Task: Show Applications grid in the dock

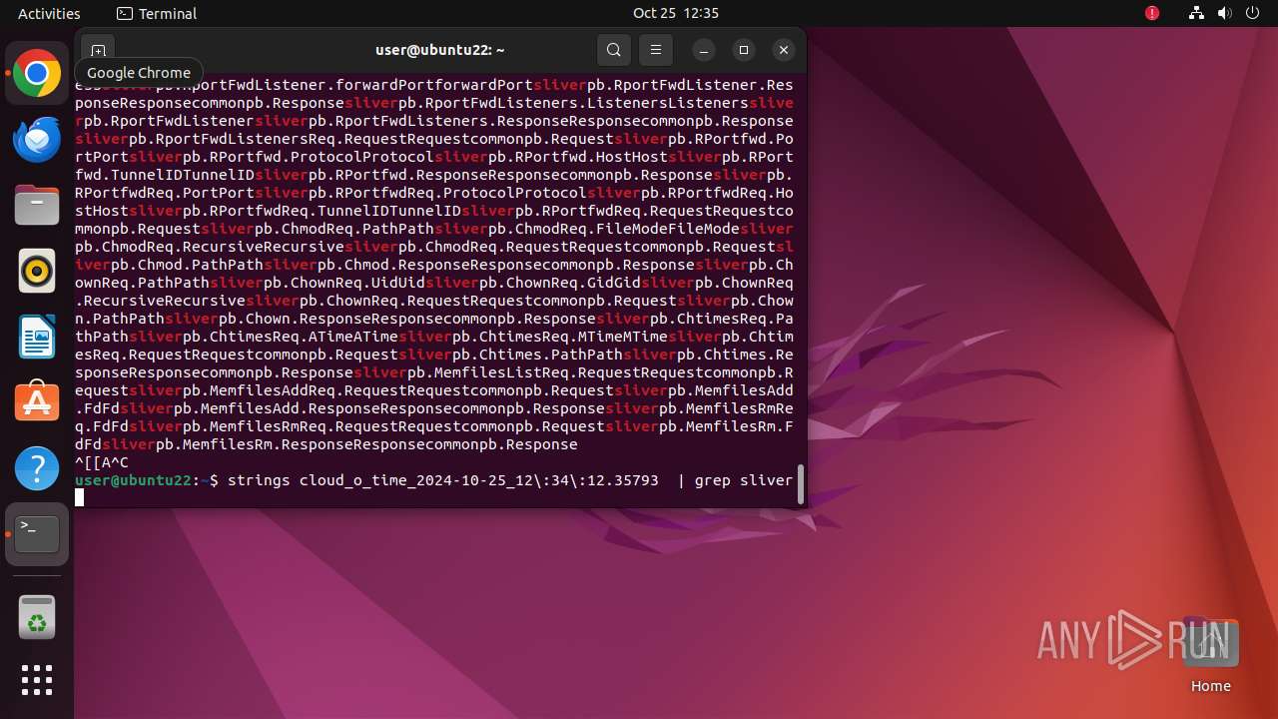Action: coord(37,680)
